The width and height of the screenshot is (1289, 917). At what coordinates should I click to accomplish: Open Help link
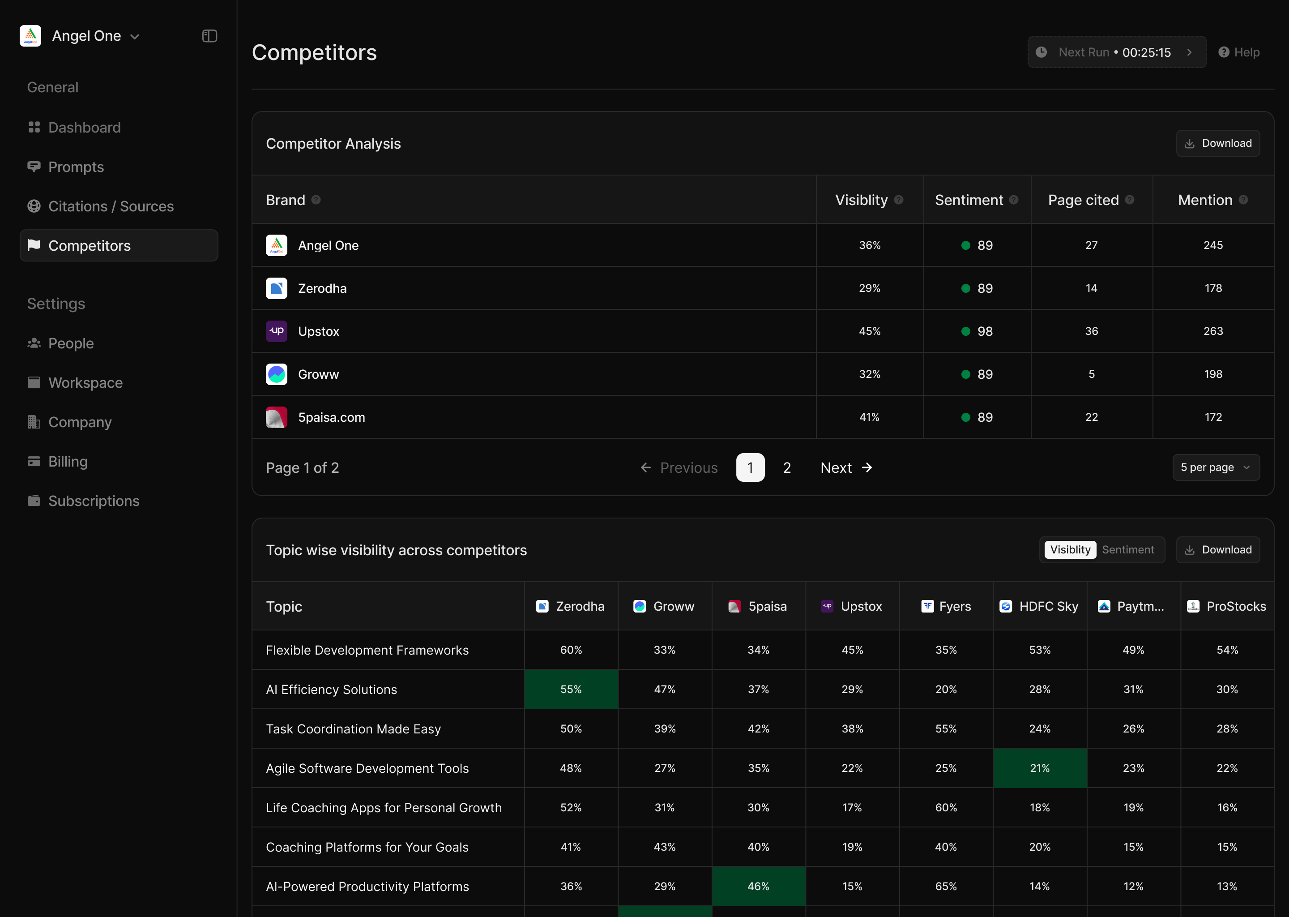point(1239,52)
